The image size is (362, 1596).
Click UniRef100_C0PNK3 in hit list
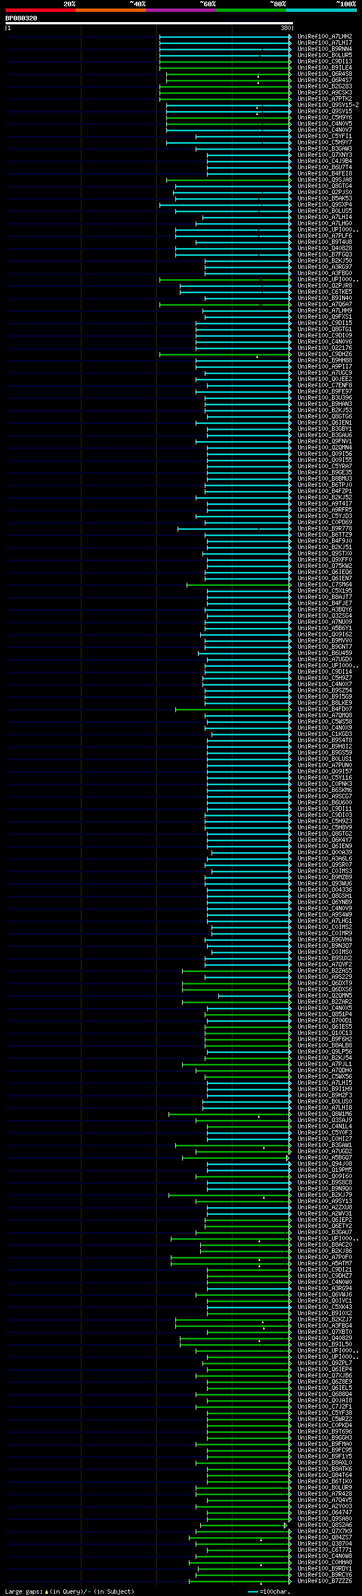click(324, 784)
